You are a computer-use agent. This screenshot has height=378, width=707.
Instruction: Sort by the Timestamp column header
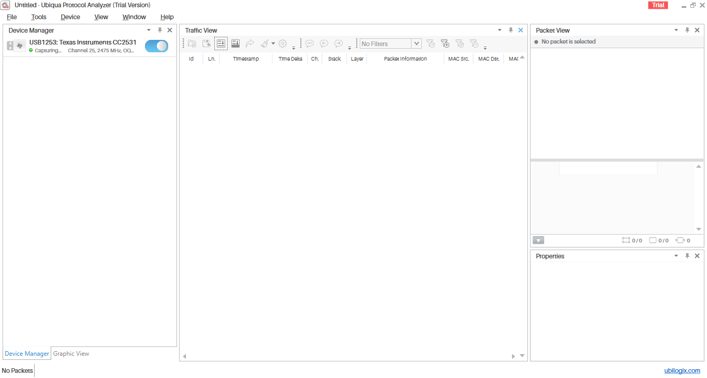coord(246,59)
